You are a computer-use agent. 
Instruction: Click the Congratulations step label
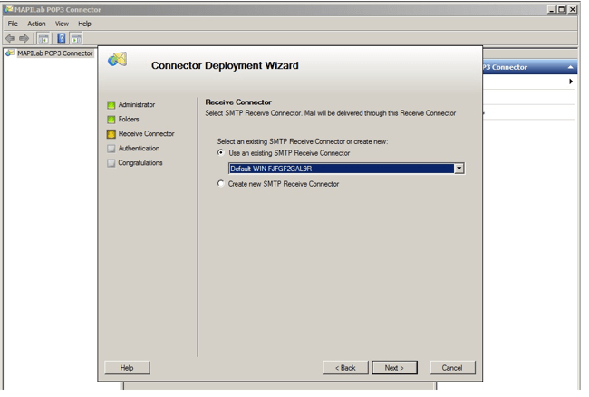140,163
